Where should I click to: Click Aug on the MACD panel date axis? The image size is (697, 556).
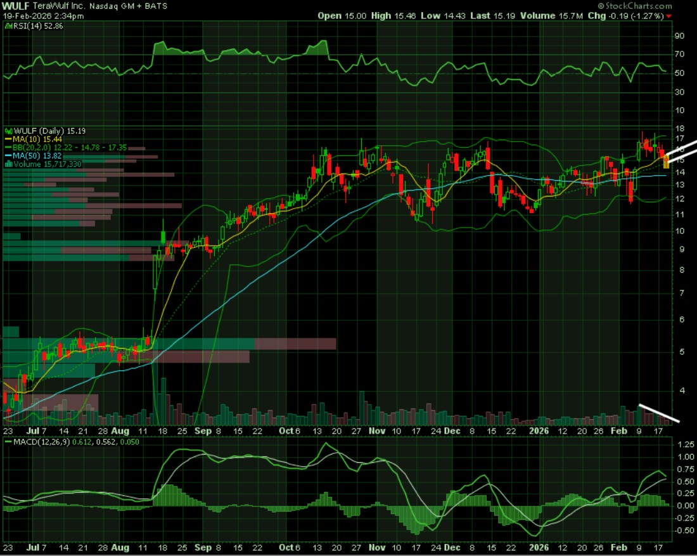coord(120,548)
